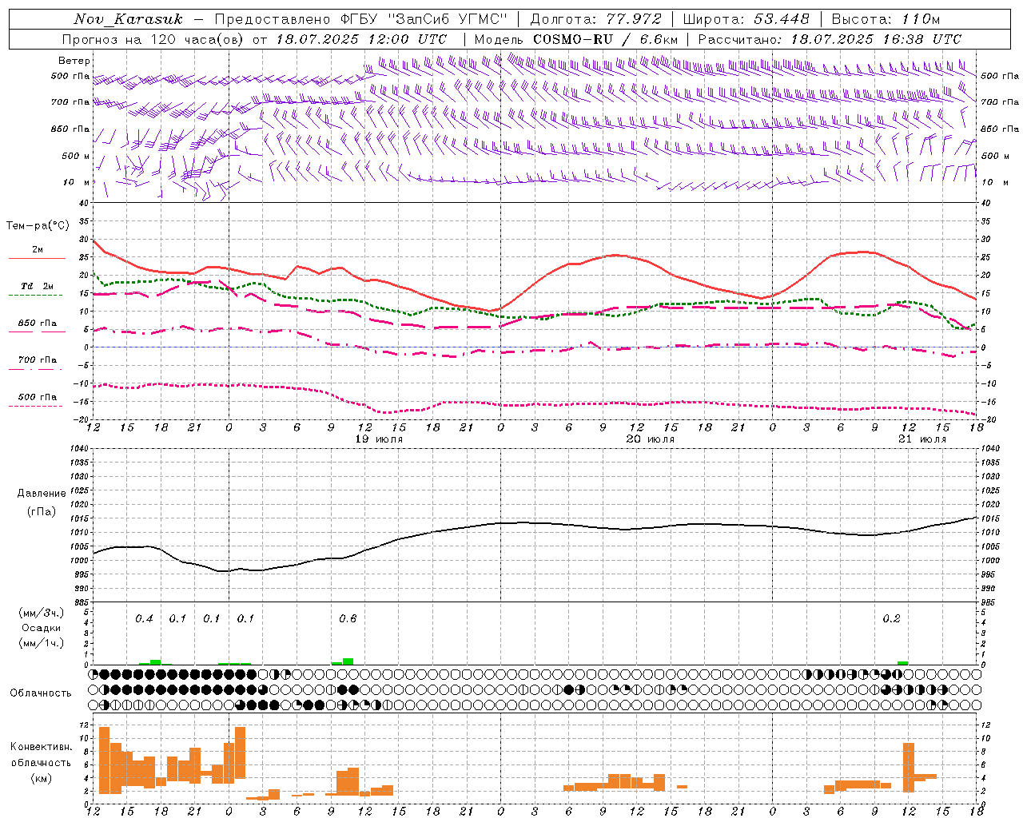Screen dimensions: 1023x818
Task: Click the Конвективн. label of convective cloud panel
Action: tap(42, 747)
